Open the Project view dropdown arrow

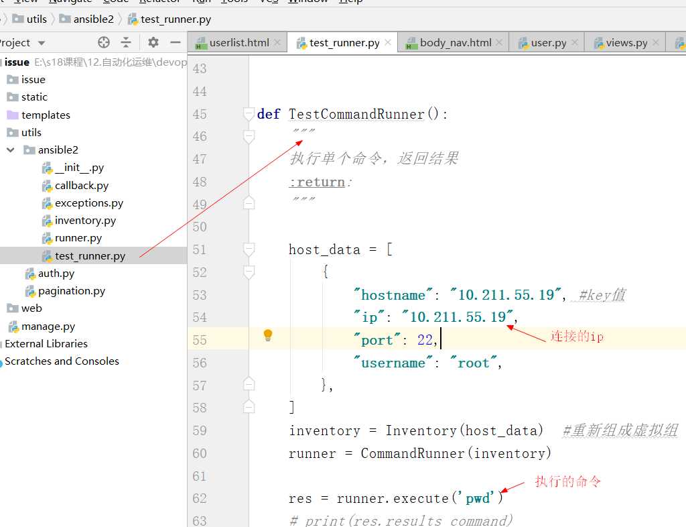click(42, 43)
